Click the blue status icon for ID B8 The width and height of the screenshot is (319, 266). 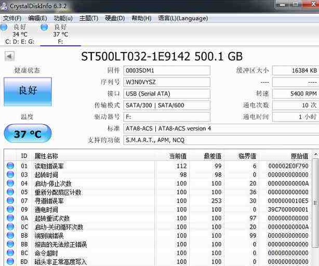pos(10,235)
